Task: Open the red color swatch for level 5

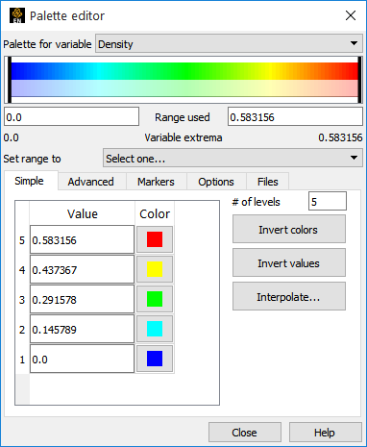Action: coord(155,239)
